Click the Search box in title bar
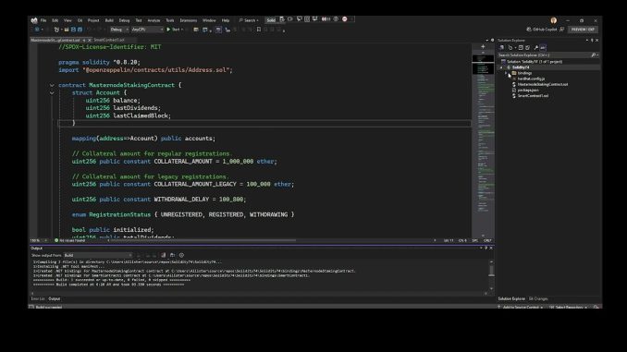Viewport: 627px width, 352px height. [x=249, y=20]
